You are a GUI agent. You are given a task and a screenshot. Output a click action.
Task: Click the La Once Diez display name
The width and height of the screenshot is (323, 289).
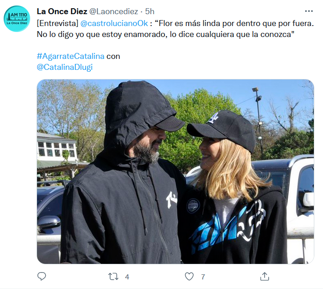tap(62, 11)
